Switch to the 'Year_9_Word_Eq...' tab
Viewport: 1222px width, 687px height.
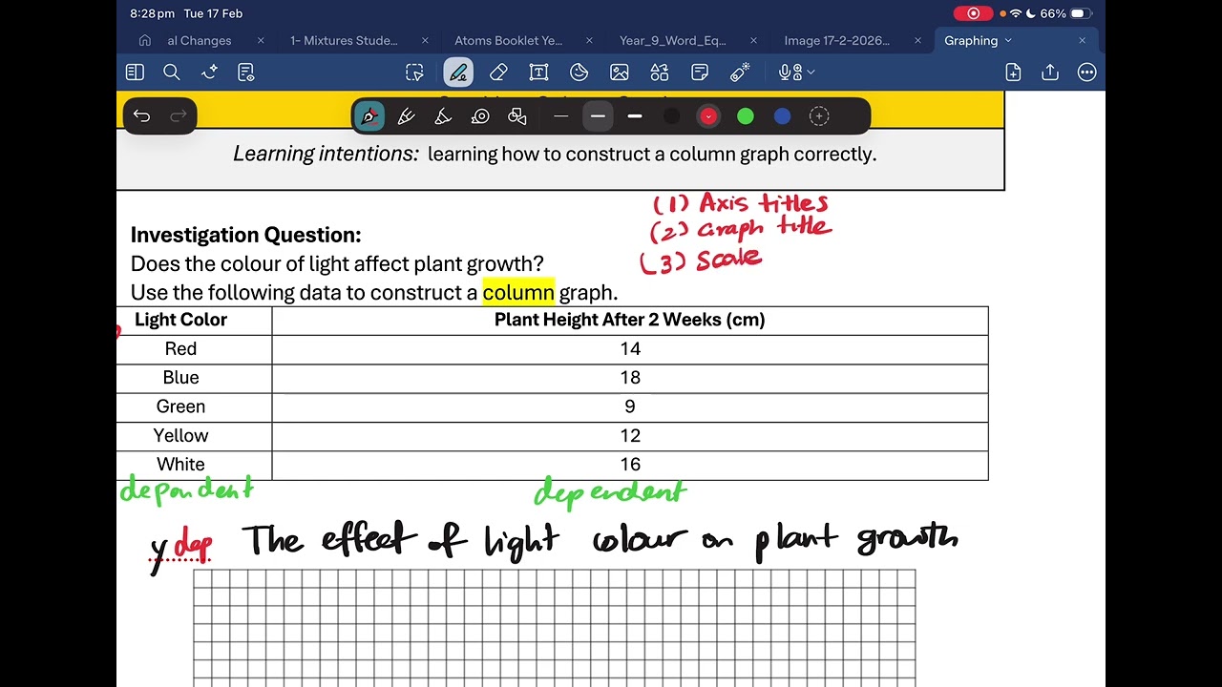(x=673, y=41)
